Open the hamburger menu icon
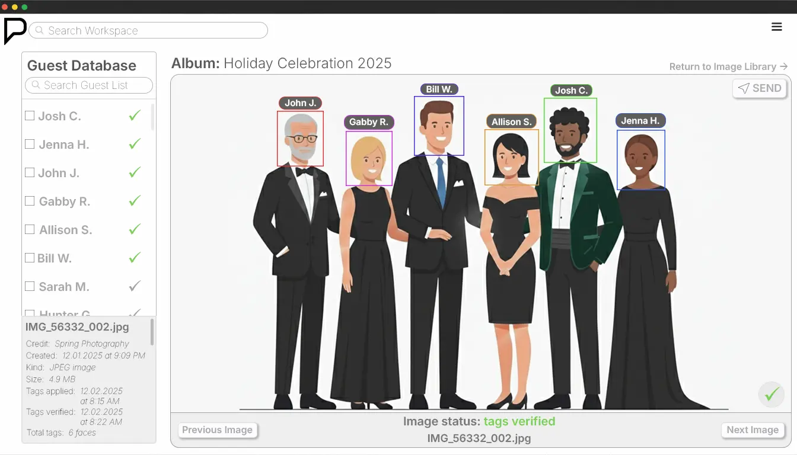 (x=776, y=27)
